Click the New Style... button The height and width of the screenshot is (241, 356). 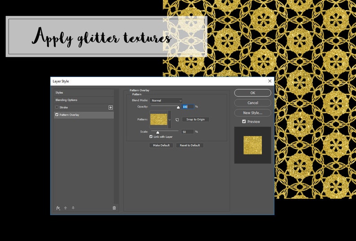(253, 113)
